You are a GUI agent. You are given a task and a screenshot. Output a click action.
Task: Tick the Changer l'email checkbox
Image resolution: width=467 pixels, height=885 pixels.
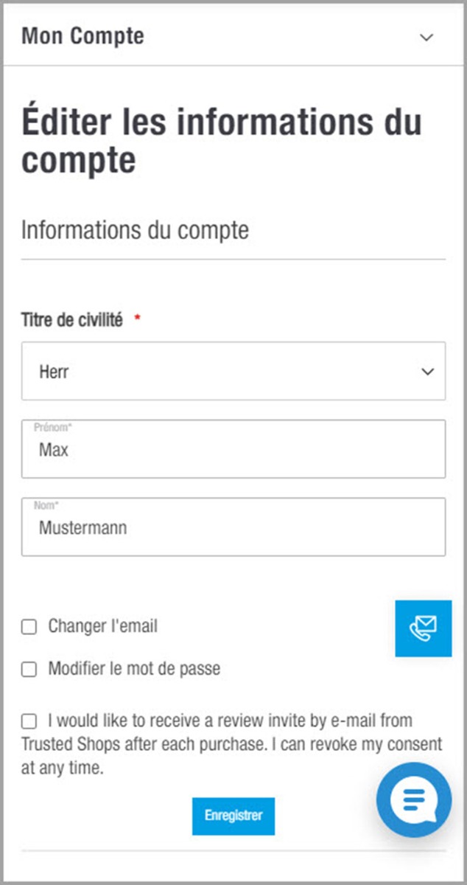click(x=29, y=628)
